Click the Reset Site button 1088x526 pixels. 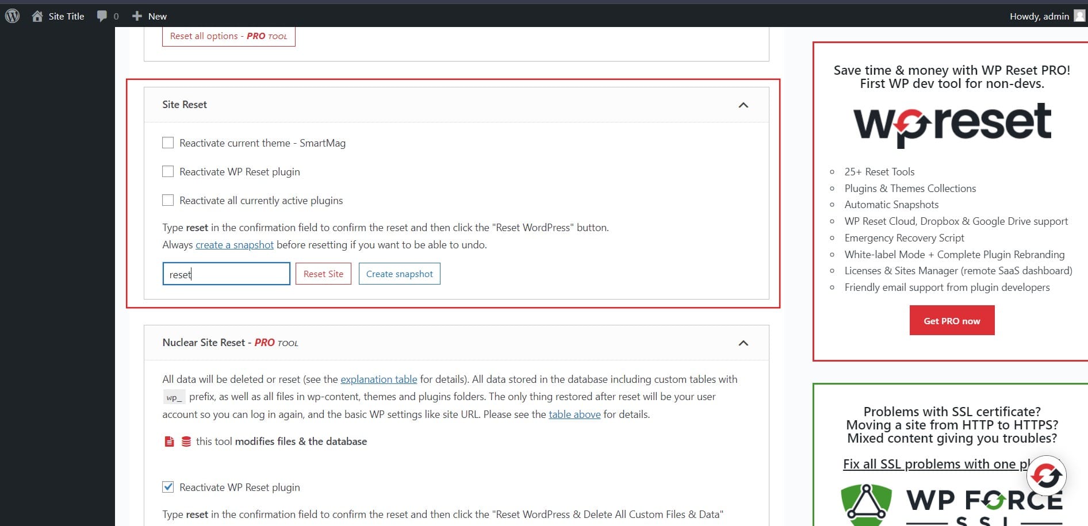click(323, 274)
